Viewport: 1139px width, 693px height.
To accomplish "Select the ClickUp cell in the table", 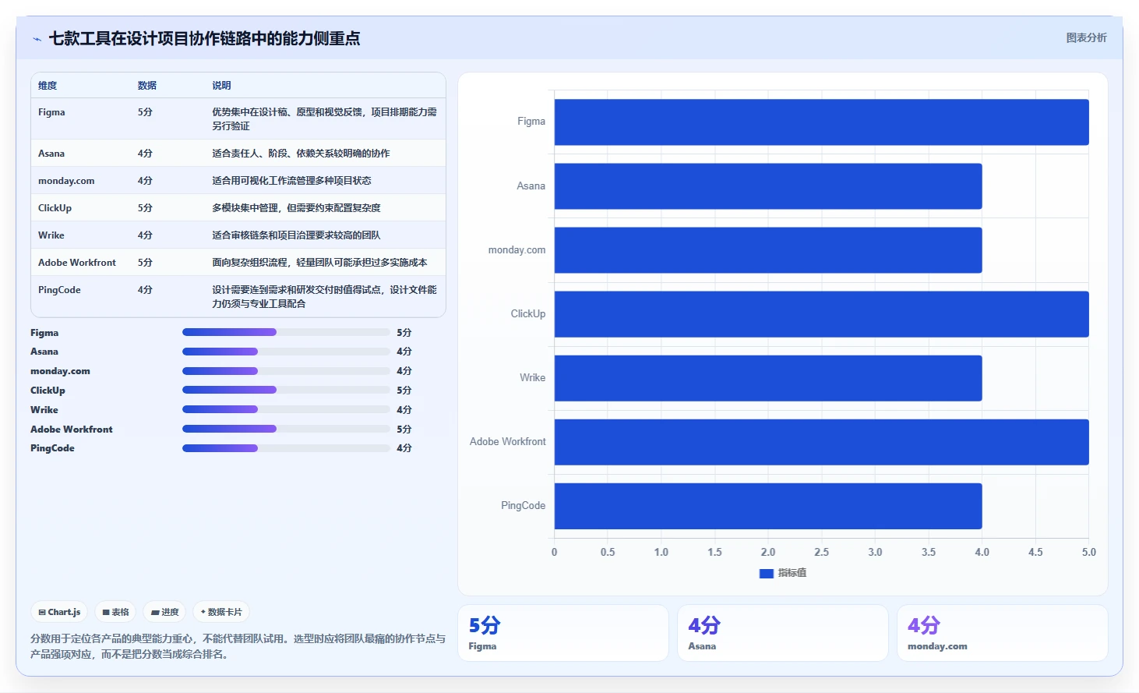I will 55,208.
